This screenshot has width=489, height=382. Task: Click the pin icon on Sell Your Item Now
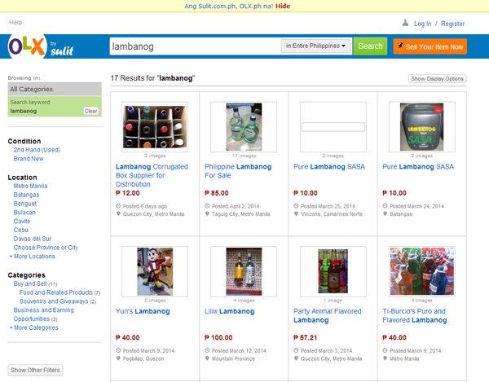[x=400, y=46]
